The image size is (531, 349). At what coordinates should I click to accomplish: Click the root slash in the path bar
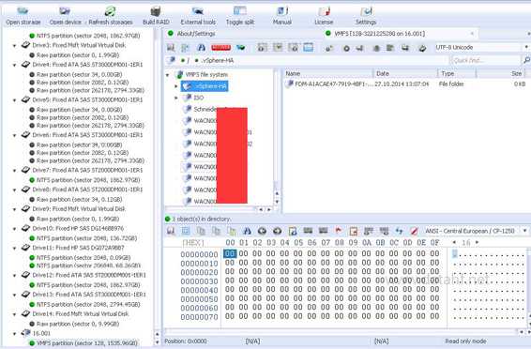(188, 61)
